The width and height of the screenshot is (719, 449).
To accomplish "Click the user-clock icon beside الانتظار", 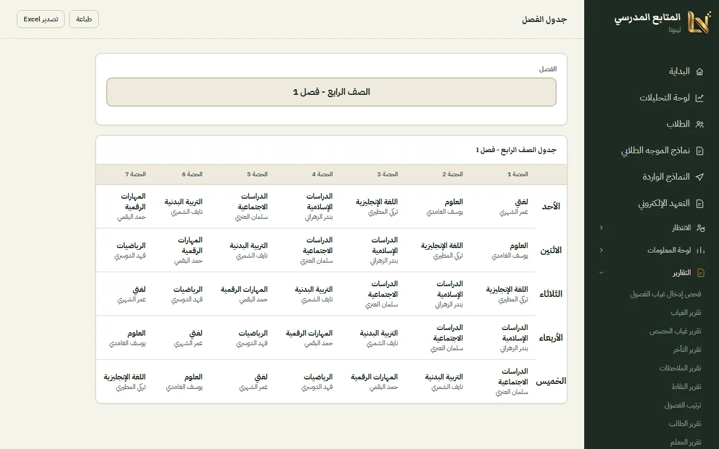I will click(700, 228).
